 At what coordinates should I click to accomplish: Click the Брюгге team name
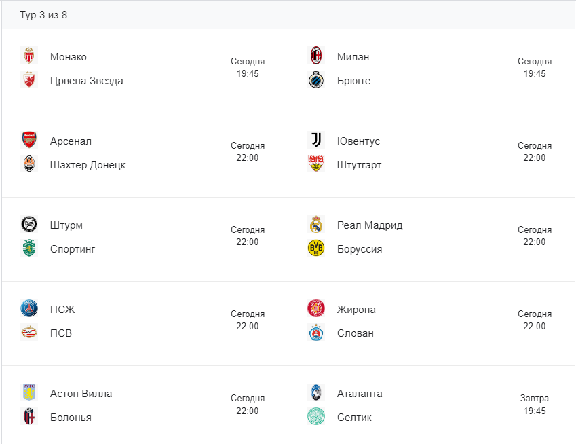click(353, 81)
